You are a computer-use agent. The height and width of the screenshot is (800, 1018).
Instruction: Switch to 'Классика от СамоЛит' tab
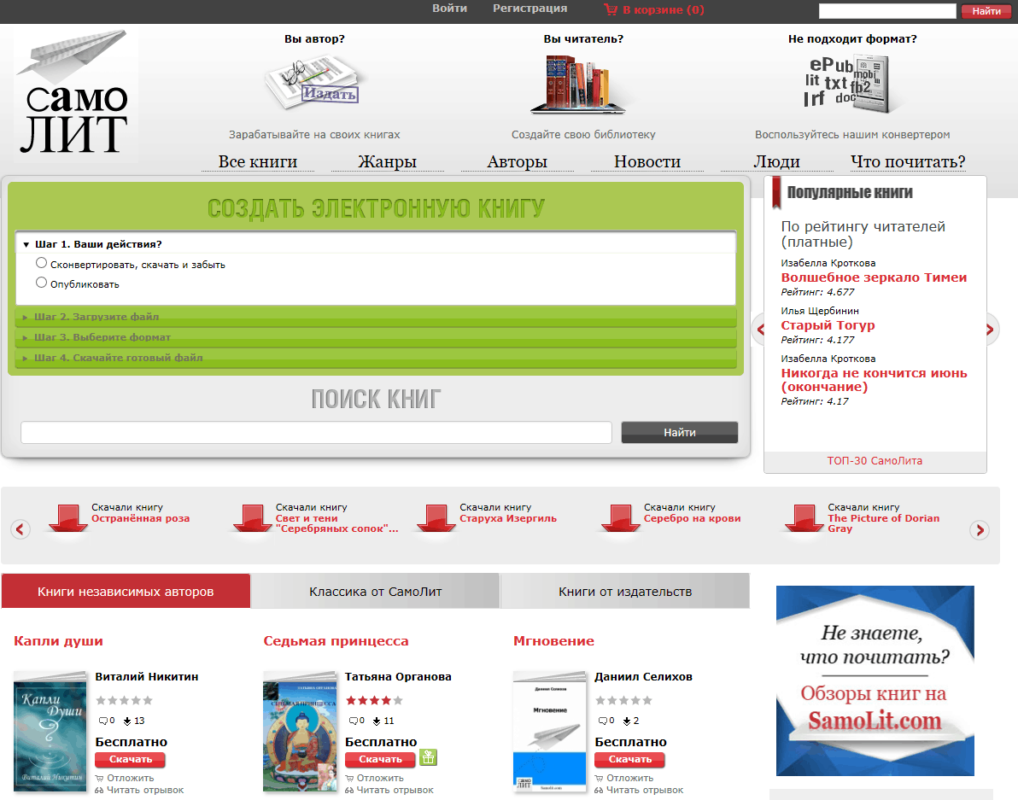(376, 591)
